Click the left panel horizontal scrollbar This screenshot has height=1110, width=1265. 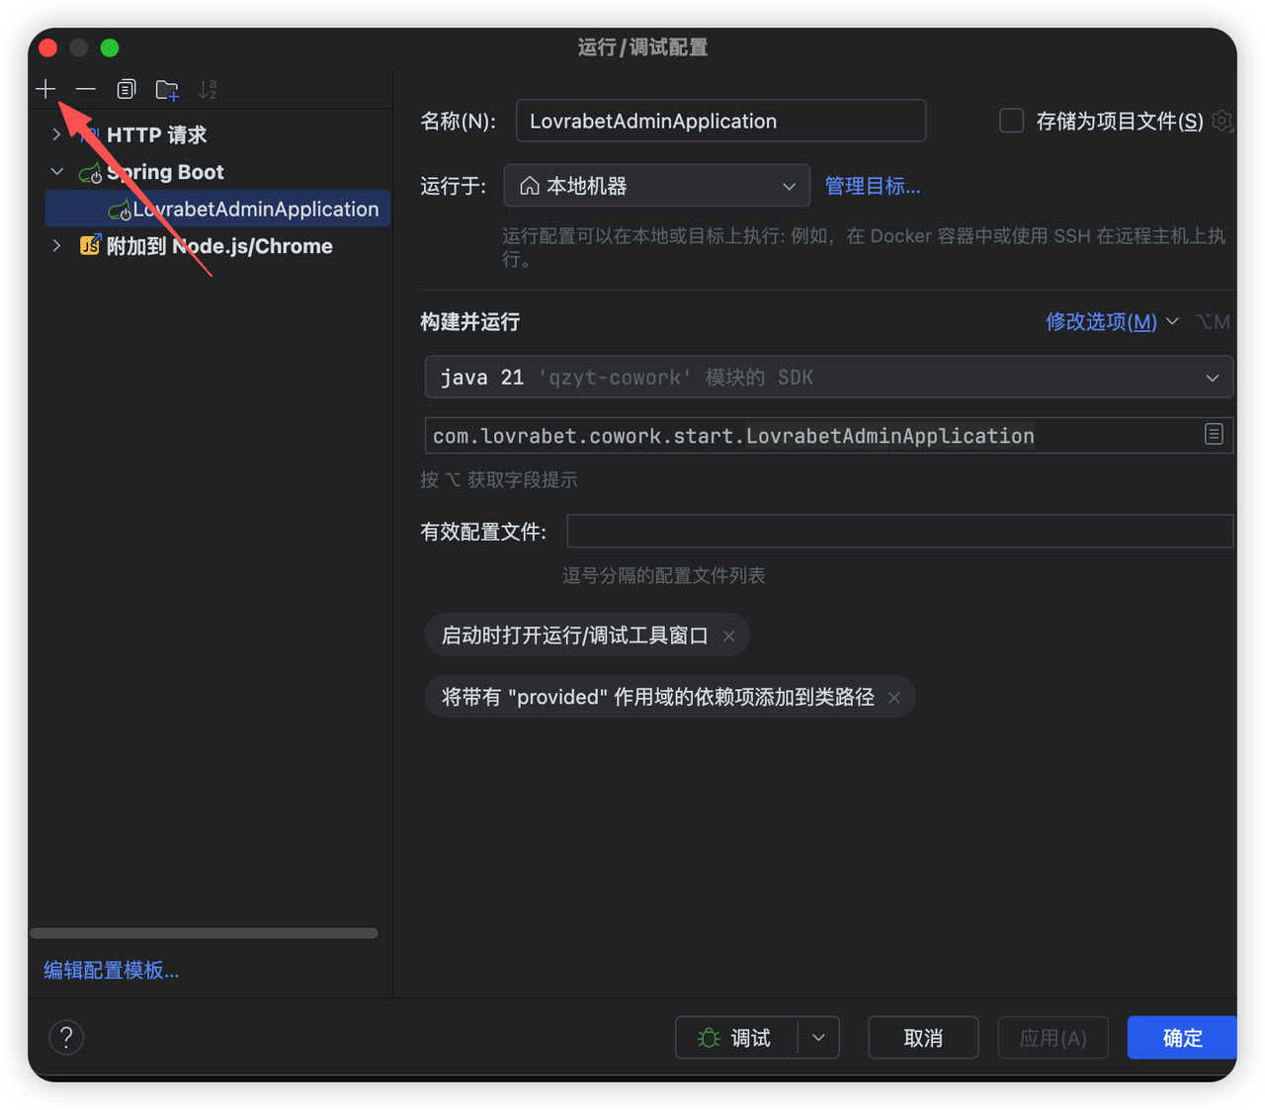tap(204, 933)
